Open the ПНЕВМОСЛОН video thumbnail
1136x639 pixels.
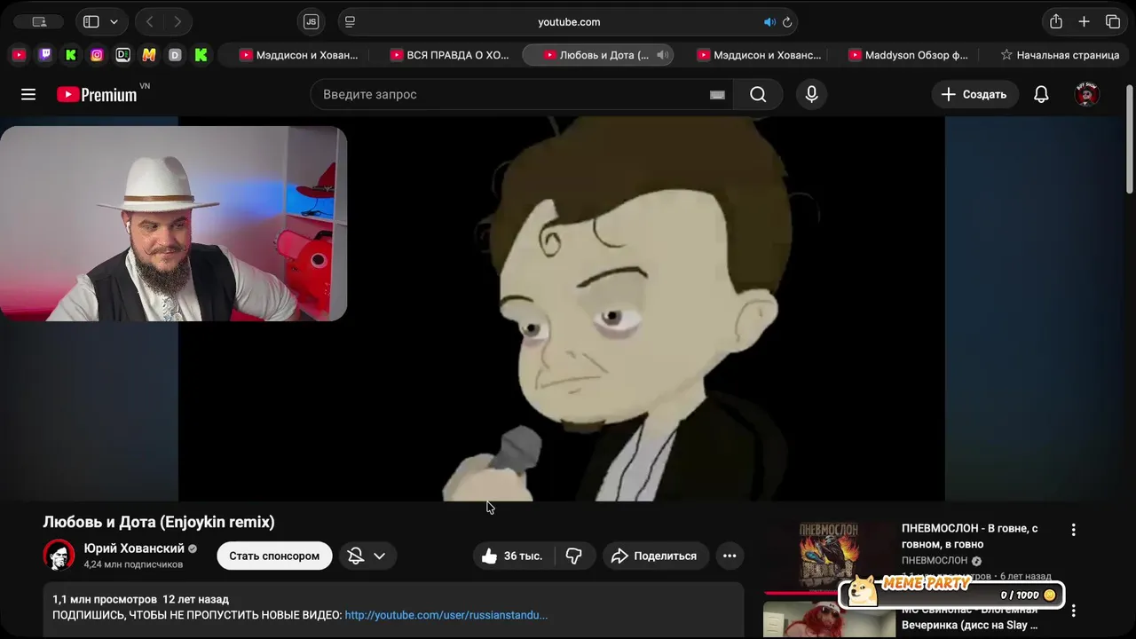coord(829,556)
